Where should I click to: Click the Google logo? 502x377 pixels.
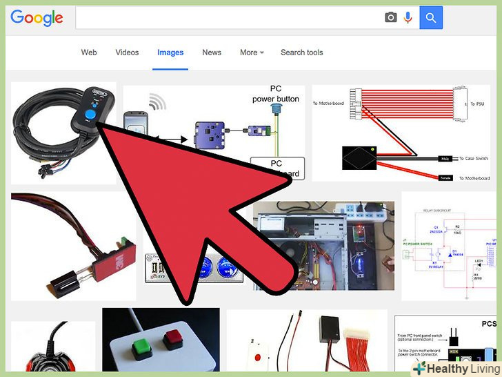coord(37,18)
